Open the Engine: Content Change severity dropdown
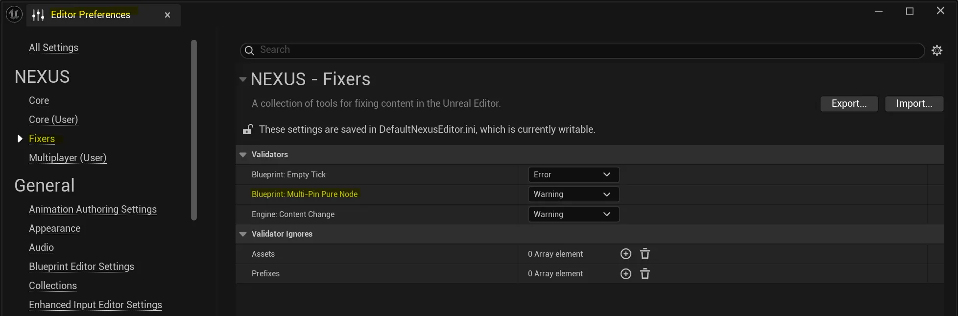The width and height of the screenshot is (958, 316). coord(573,215)
